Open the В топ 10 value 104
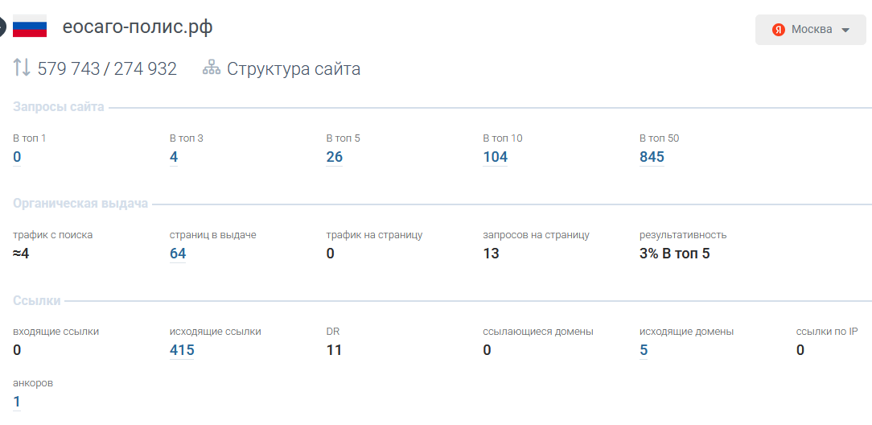Viewport: 872px width, 425px height. 496,157
